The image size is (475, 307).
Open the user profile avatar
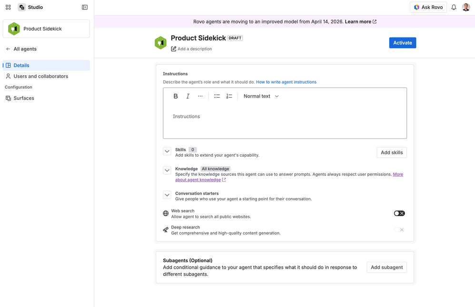(x=466, y=7)
